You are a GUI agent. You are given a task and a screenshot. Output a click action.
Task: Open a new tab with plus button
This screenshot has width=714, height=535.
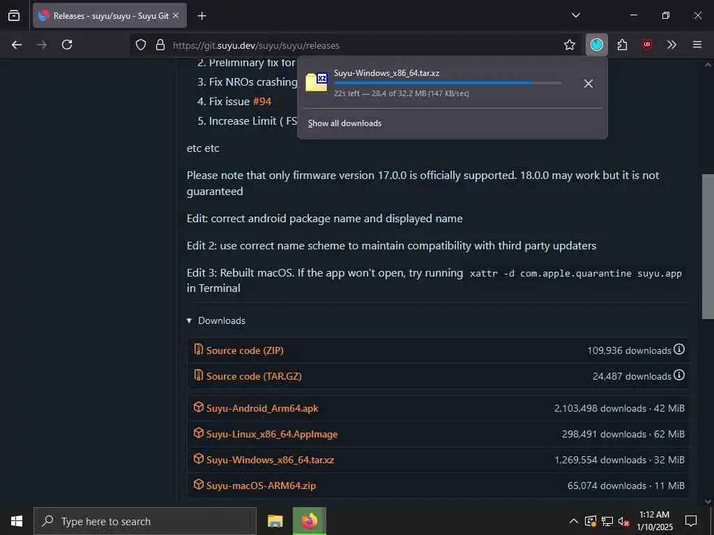(202, 16)
